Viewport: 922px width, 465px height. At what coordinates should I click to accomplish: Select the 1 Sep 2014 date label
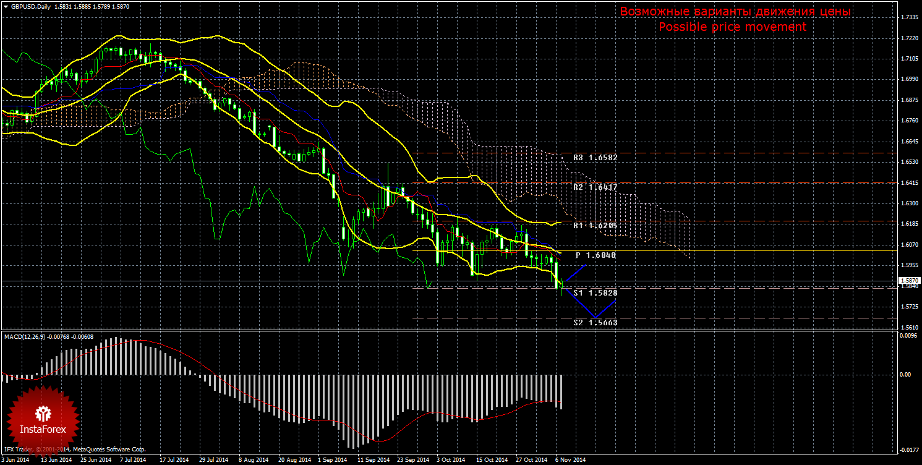[332, 460]
